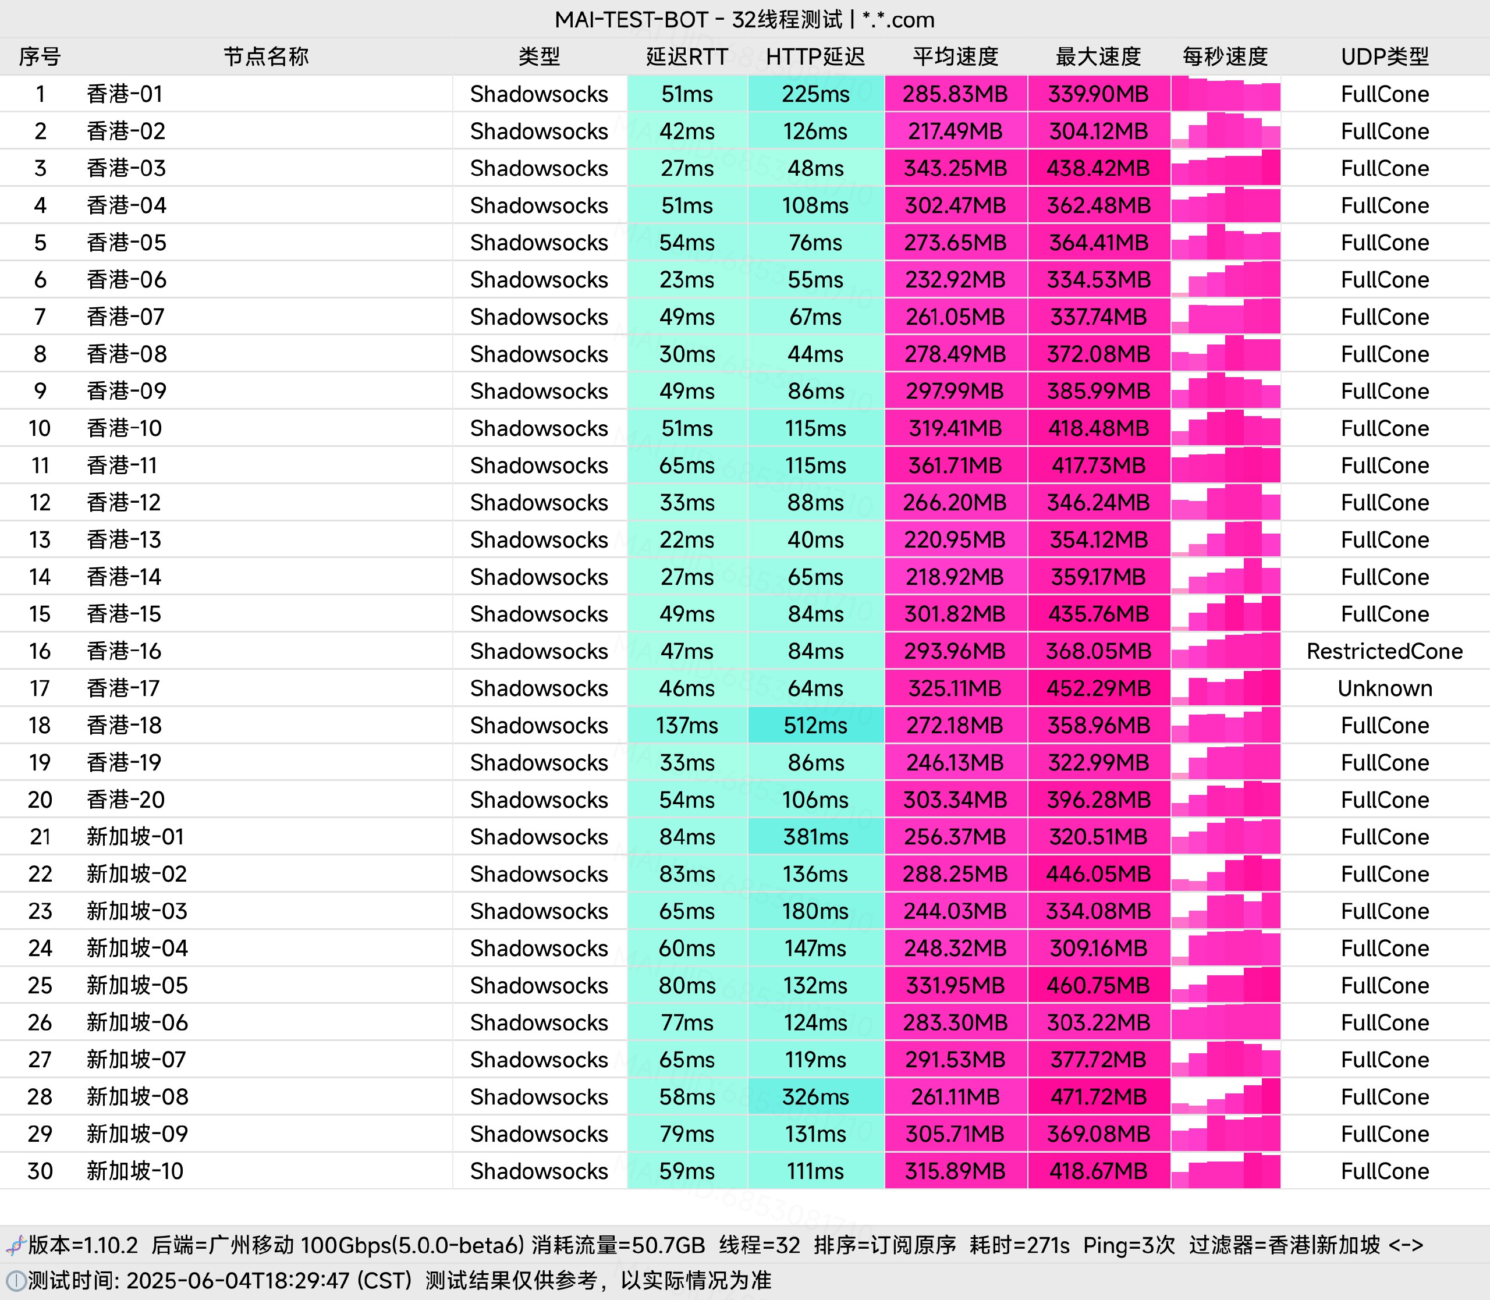1490x1300 pixels.
Task: Click the 香港-13 per-second speed graph
Action: click(1225, 540)
